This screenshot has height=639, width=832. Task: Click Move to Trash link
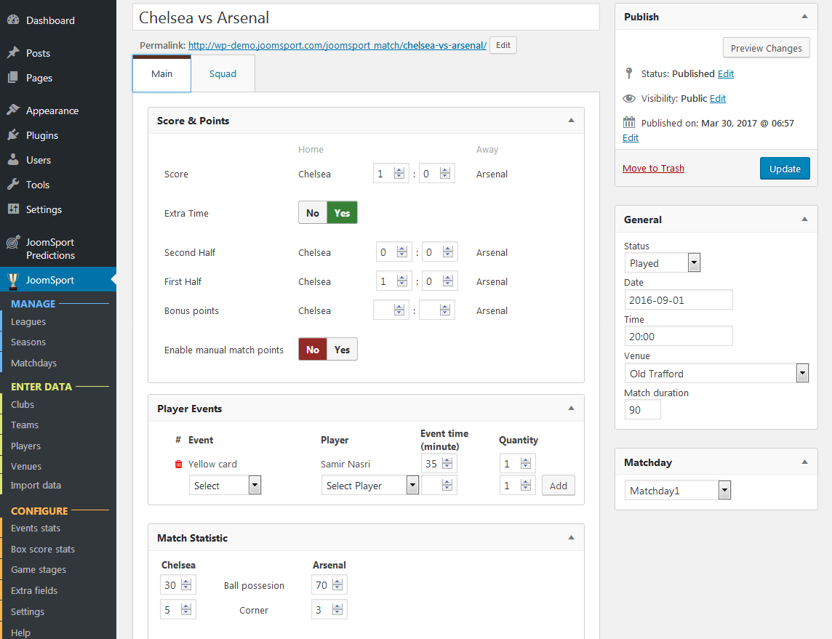tap(653, 168)
